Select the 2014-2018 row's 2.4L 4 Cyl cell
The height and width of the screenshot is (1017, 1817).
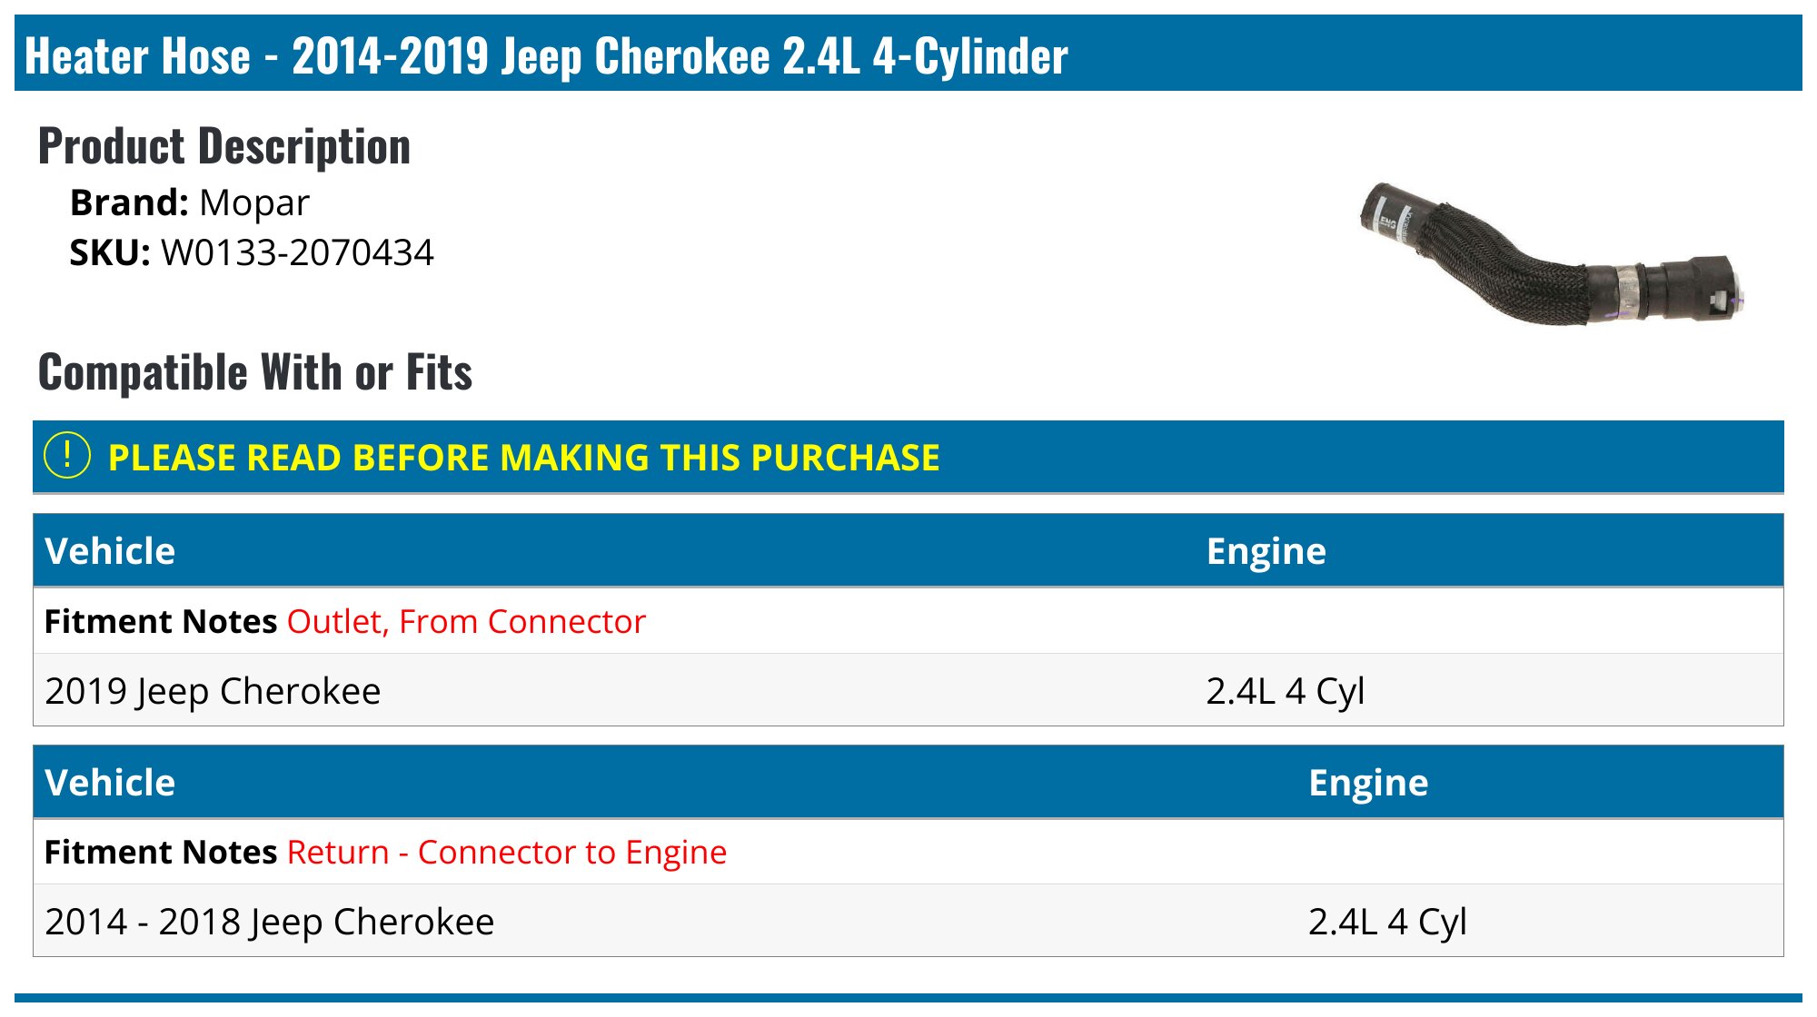1387,922
